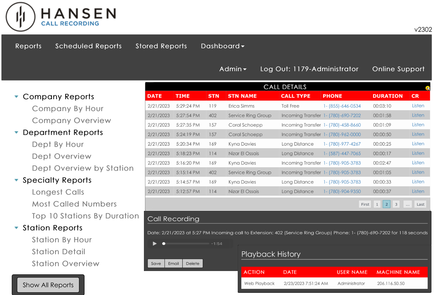Screen dimensions: 435x295
Task: Click the audio playback progress slider
Action: click(186, 244)
